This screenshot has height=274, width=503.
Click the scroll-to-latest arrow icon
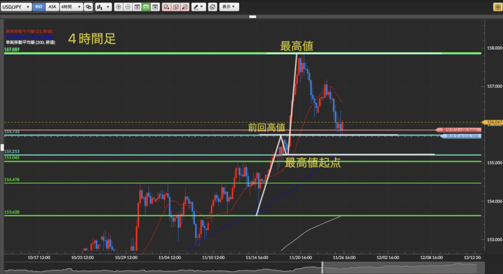[155, 7]
